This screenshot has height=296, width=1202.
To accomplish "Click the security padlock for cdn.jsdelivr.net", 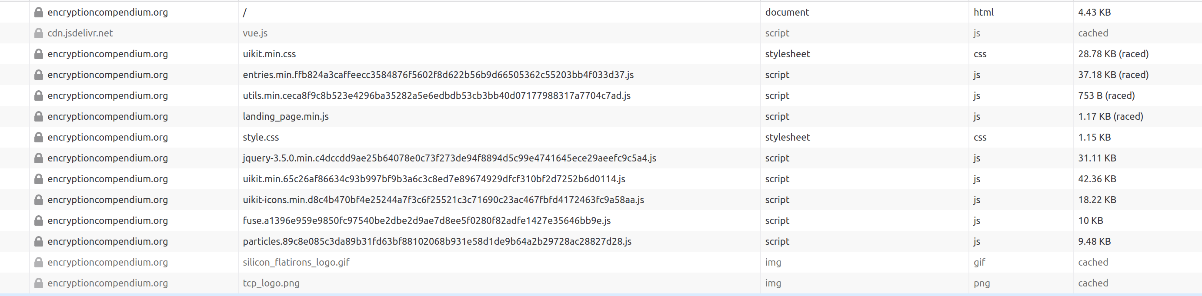I will pyautogui.click(x=39, y=33).
